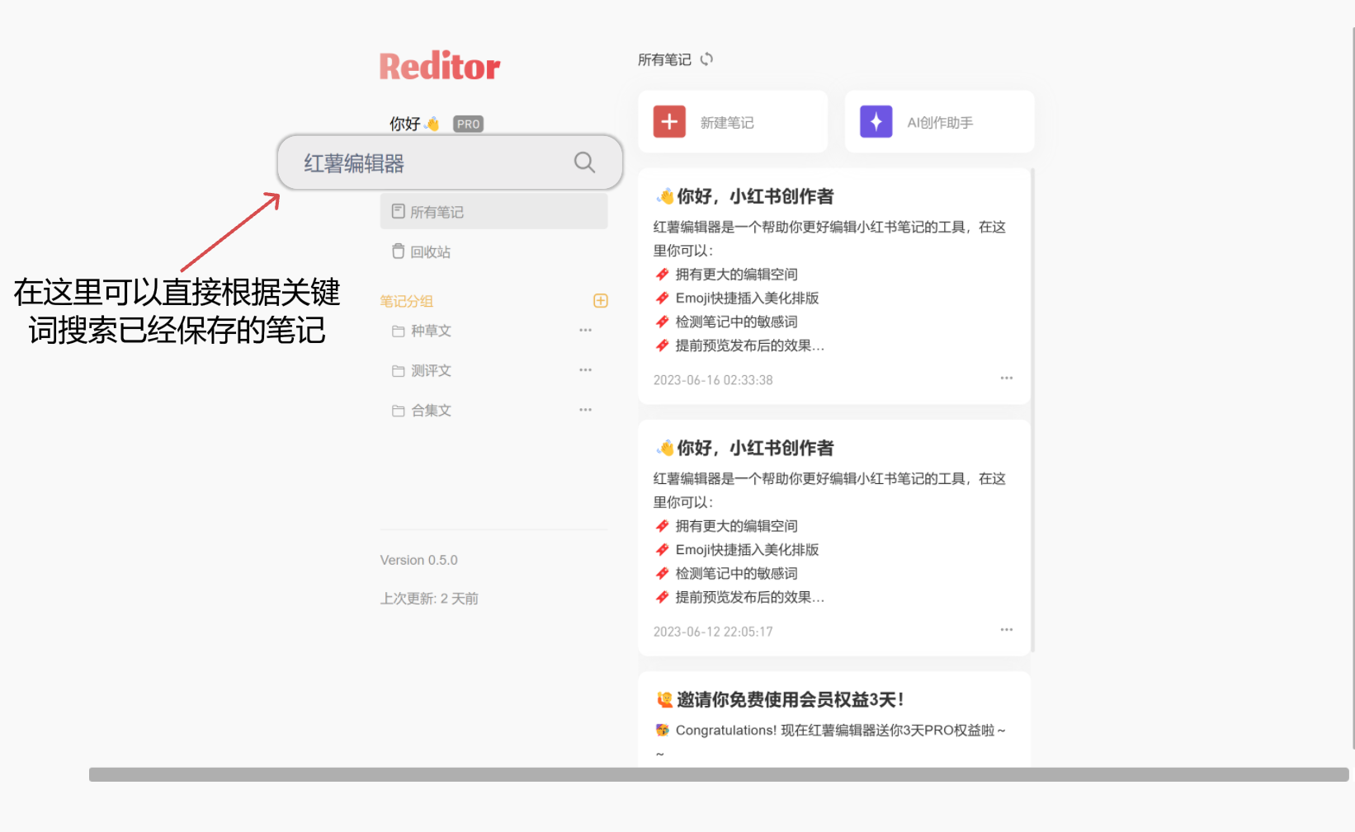Screen dimensions: 1355x832
Task: Click the 你好 greeting text
Action: click(x=405, y=124)
